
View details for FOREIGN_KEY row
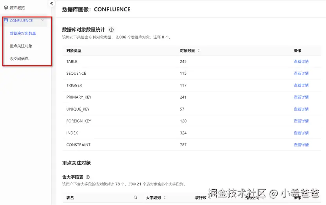pos(301,121)
